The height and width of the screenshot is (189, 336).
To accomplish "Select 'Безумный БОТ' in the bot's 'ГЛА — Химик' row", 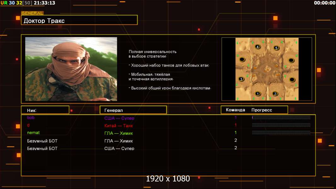I will 42,141.
